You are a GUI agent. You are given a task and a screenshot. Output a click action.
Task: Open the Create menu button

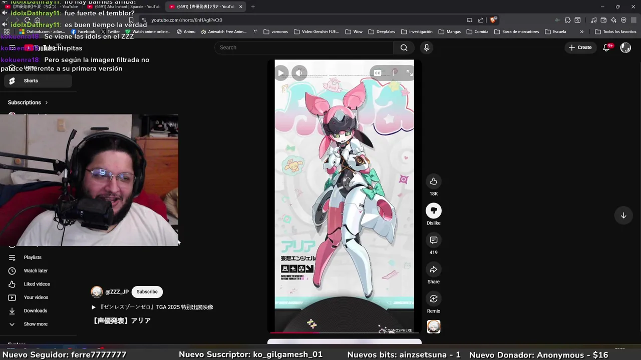point(580,47)
